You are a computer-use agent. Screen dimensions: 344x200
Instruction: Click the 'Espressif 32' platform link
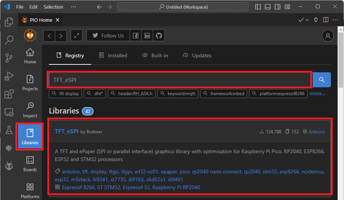pos(136,187)
